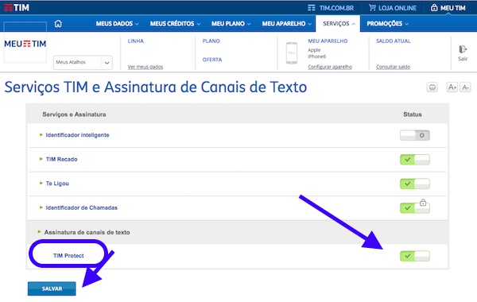Toggle the TIM Recado switch
Image resolution: width=477 pixels, height=302 pixels.
pos(415,160)
